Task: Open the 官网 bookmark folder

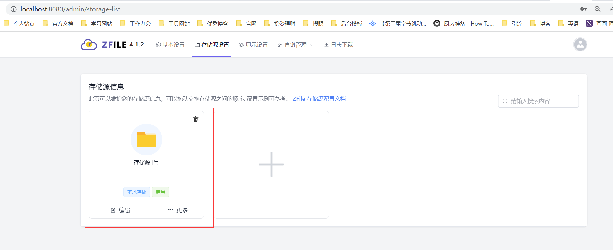Action: coord(246,24)
